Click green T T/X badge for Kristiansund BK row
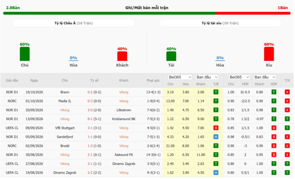This screenshot has width=295, height=179. 287,119
